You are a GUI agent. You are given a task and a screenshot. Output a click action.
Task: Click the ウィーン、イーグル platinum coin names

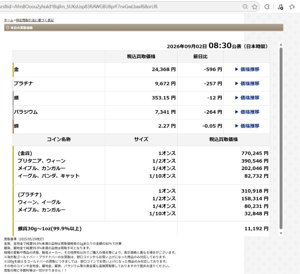pyautogui.click(x=39, y=202)
